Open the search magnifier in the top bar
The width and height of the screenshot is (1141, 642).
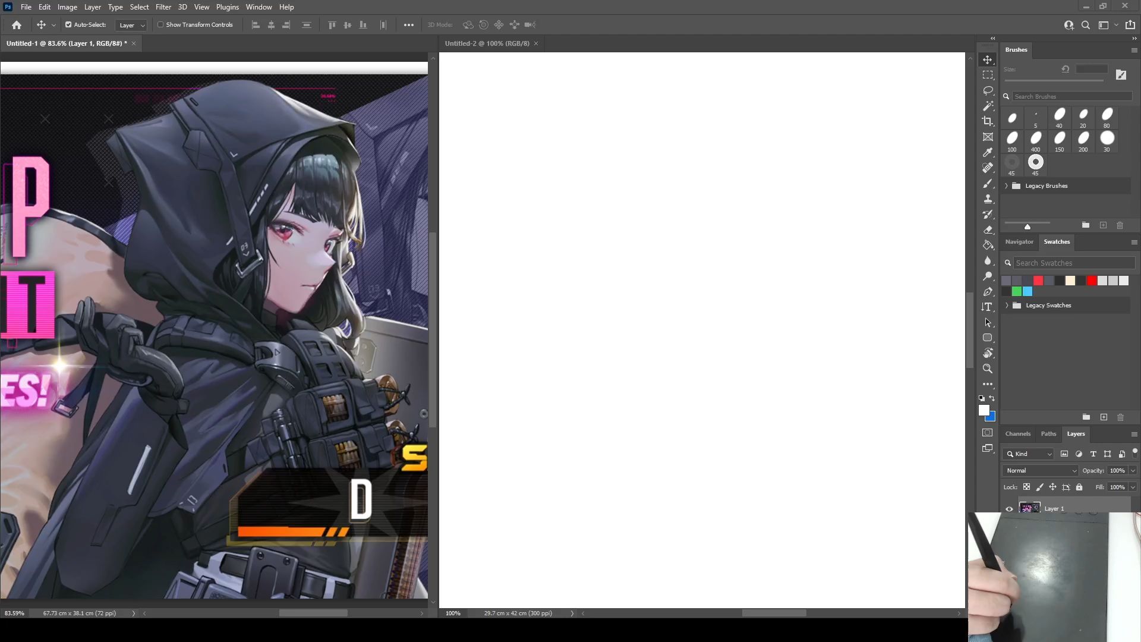[x=1085, y=25]
